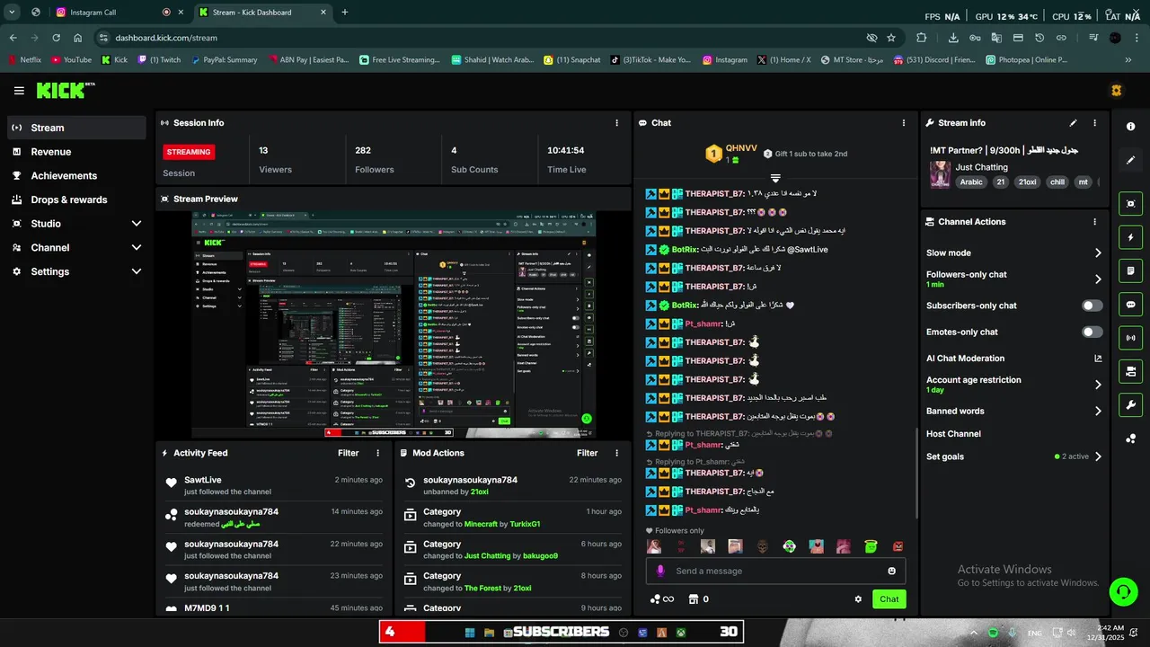Screen dimensions: 1150x647
Task: Open the Mod Actions three-dot menu
Action: click(x=616, y=453)
